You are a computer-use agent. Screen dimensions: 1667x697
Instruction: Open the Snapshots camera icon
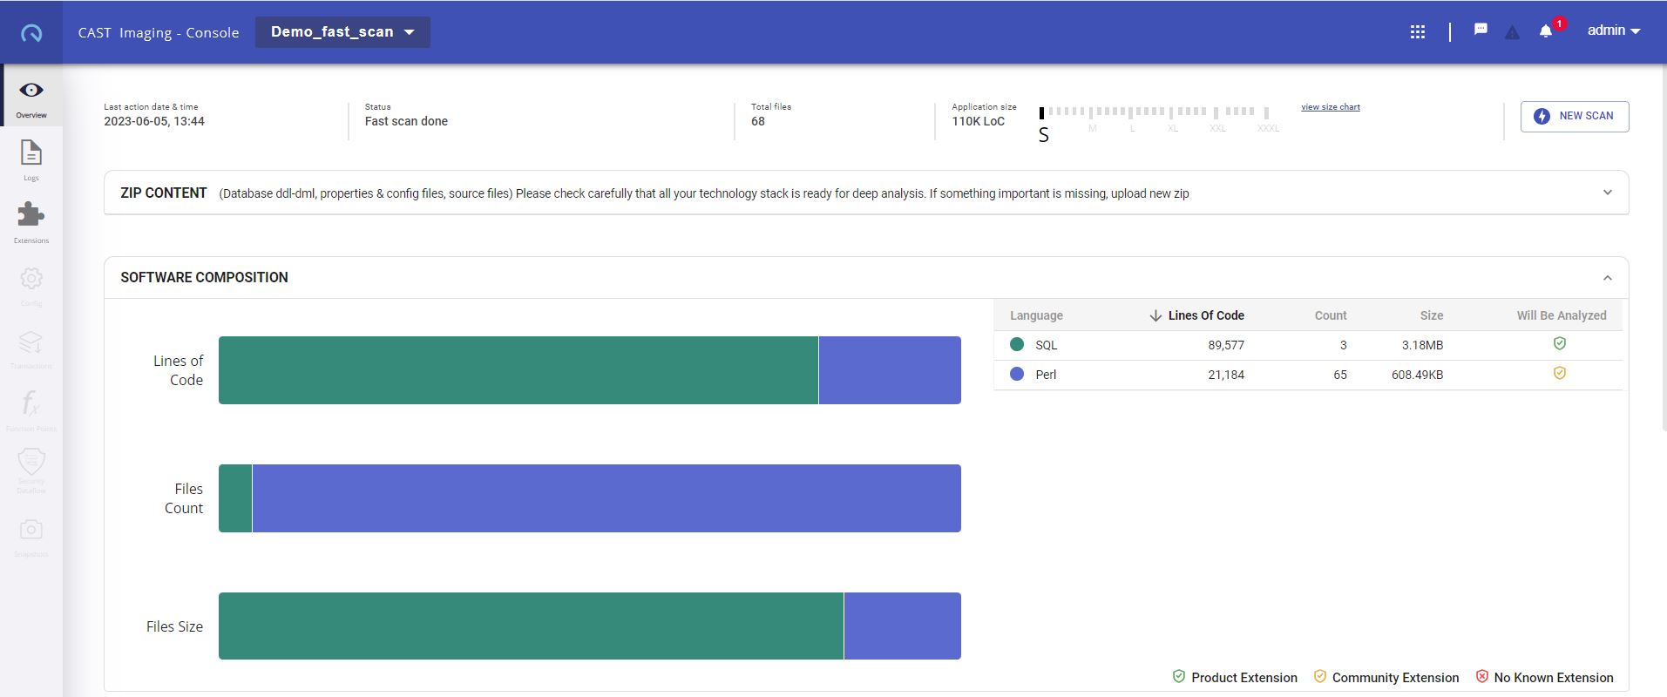[31, 530]
